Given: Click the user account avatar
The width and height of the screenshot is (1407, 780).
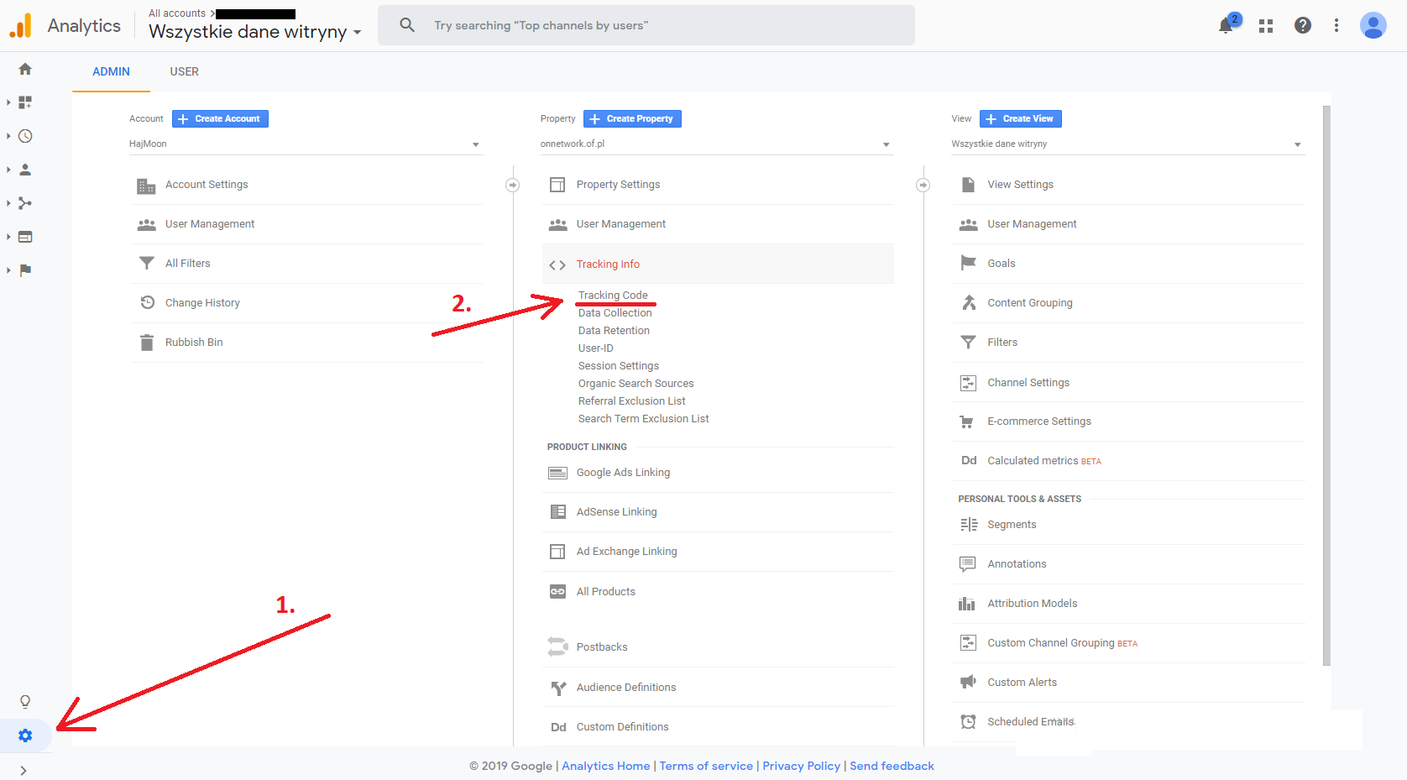Looking at the screenshot, I should 1373,26.
